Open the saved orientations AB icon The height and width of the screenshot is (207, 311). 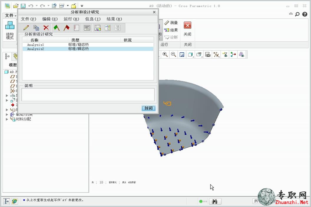(199, 54)
